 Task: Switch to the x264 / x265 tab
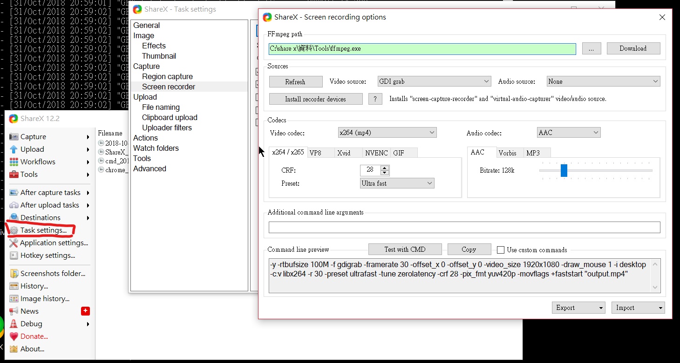coord(288,152)
